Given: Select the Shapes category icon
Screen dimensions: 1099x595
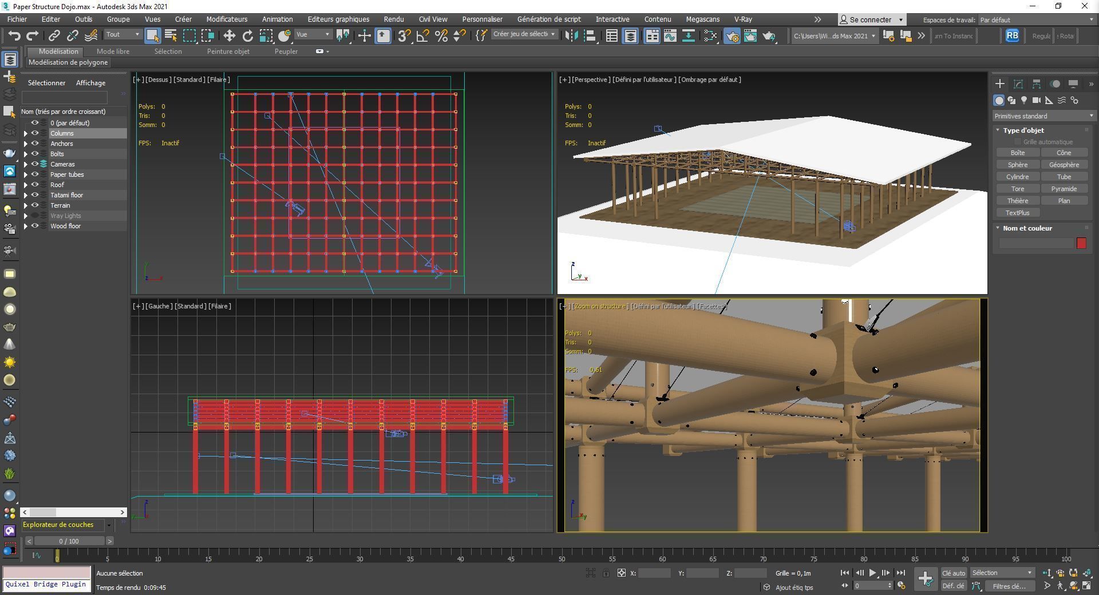Looking at the screenshot, I should [1011, 100].
